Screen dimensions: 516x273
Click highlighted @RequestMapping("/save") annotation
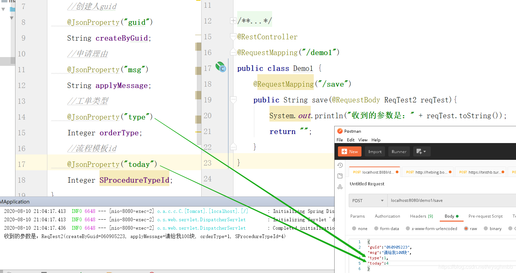(x=302, y=84)
